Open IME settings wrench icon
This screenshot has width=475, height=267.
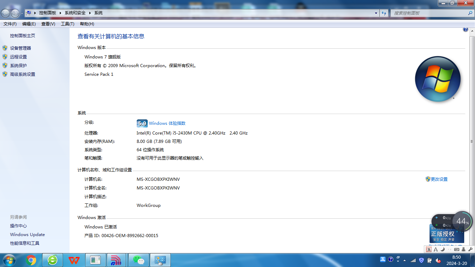(x=470, y=249)
